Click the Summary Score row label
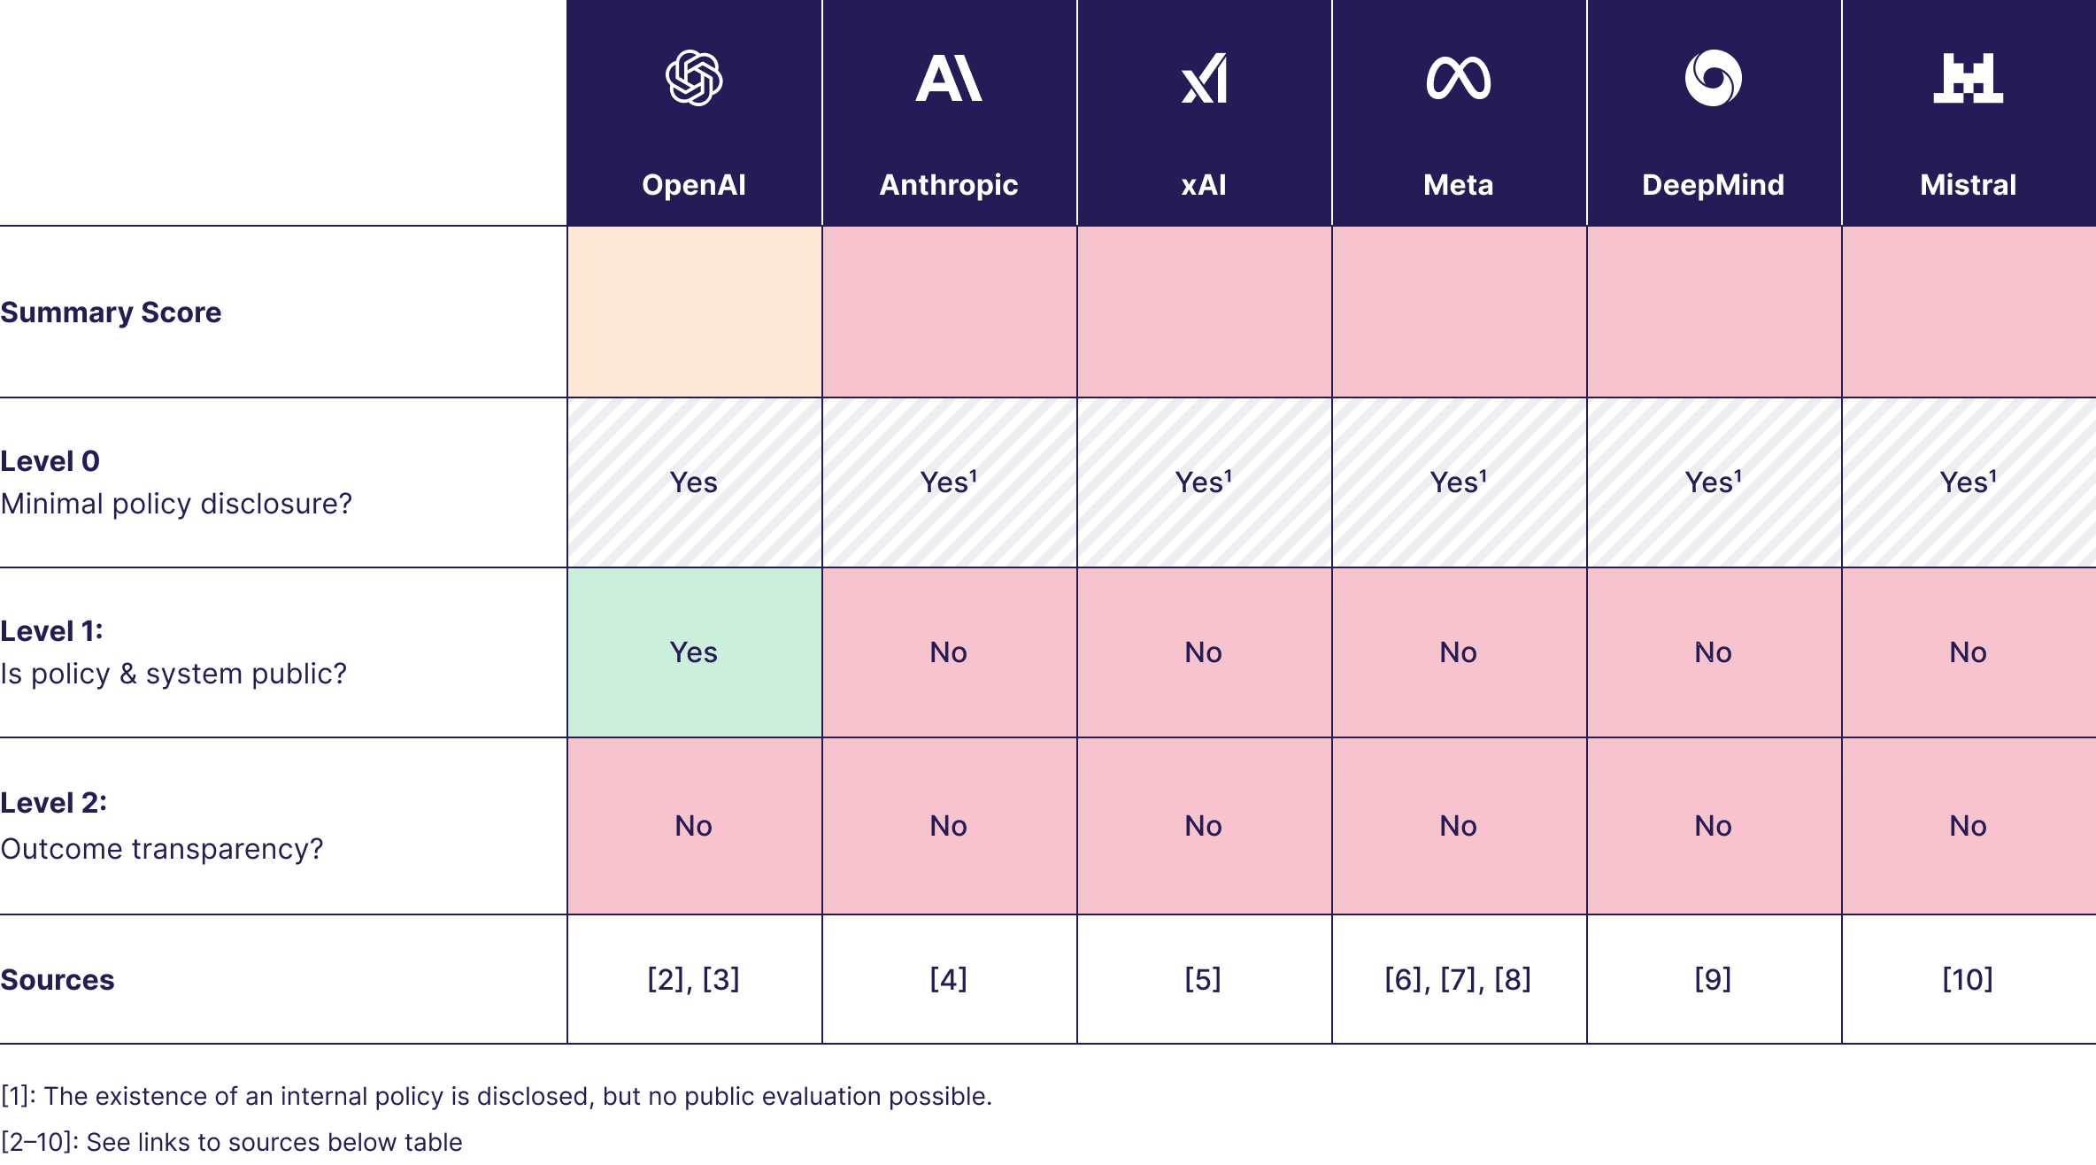 pyautogui.click(x=111, y=312)
